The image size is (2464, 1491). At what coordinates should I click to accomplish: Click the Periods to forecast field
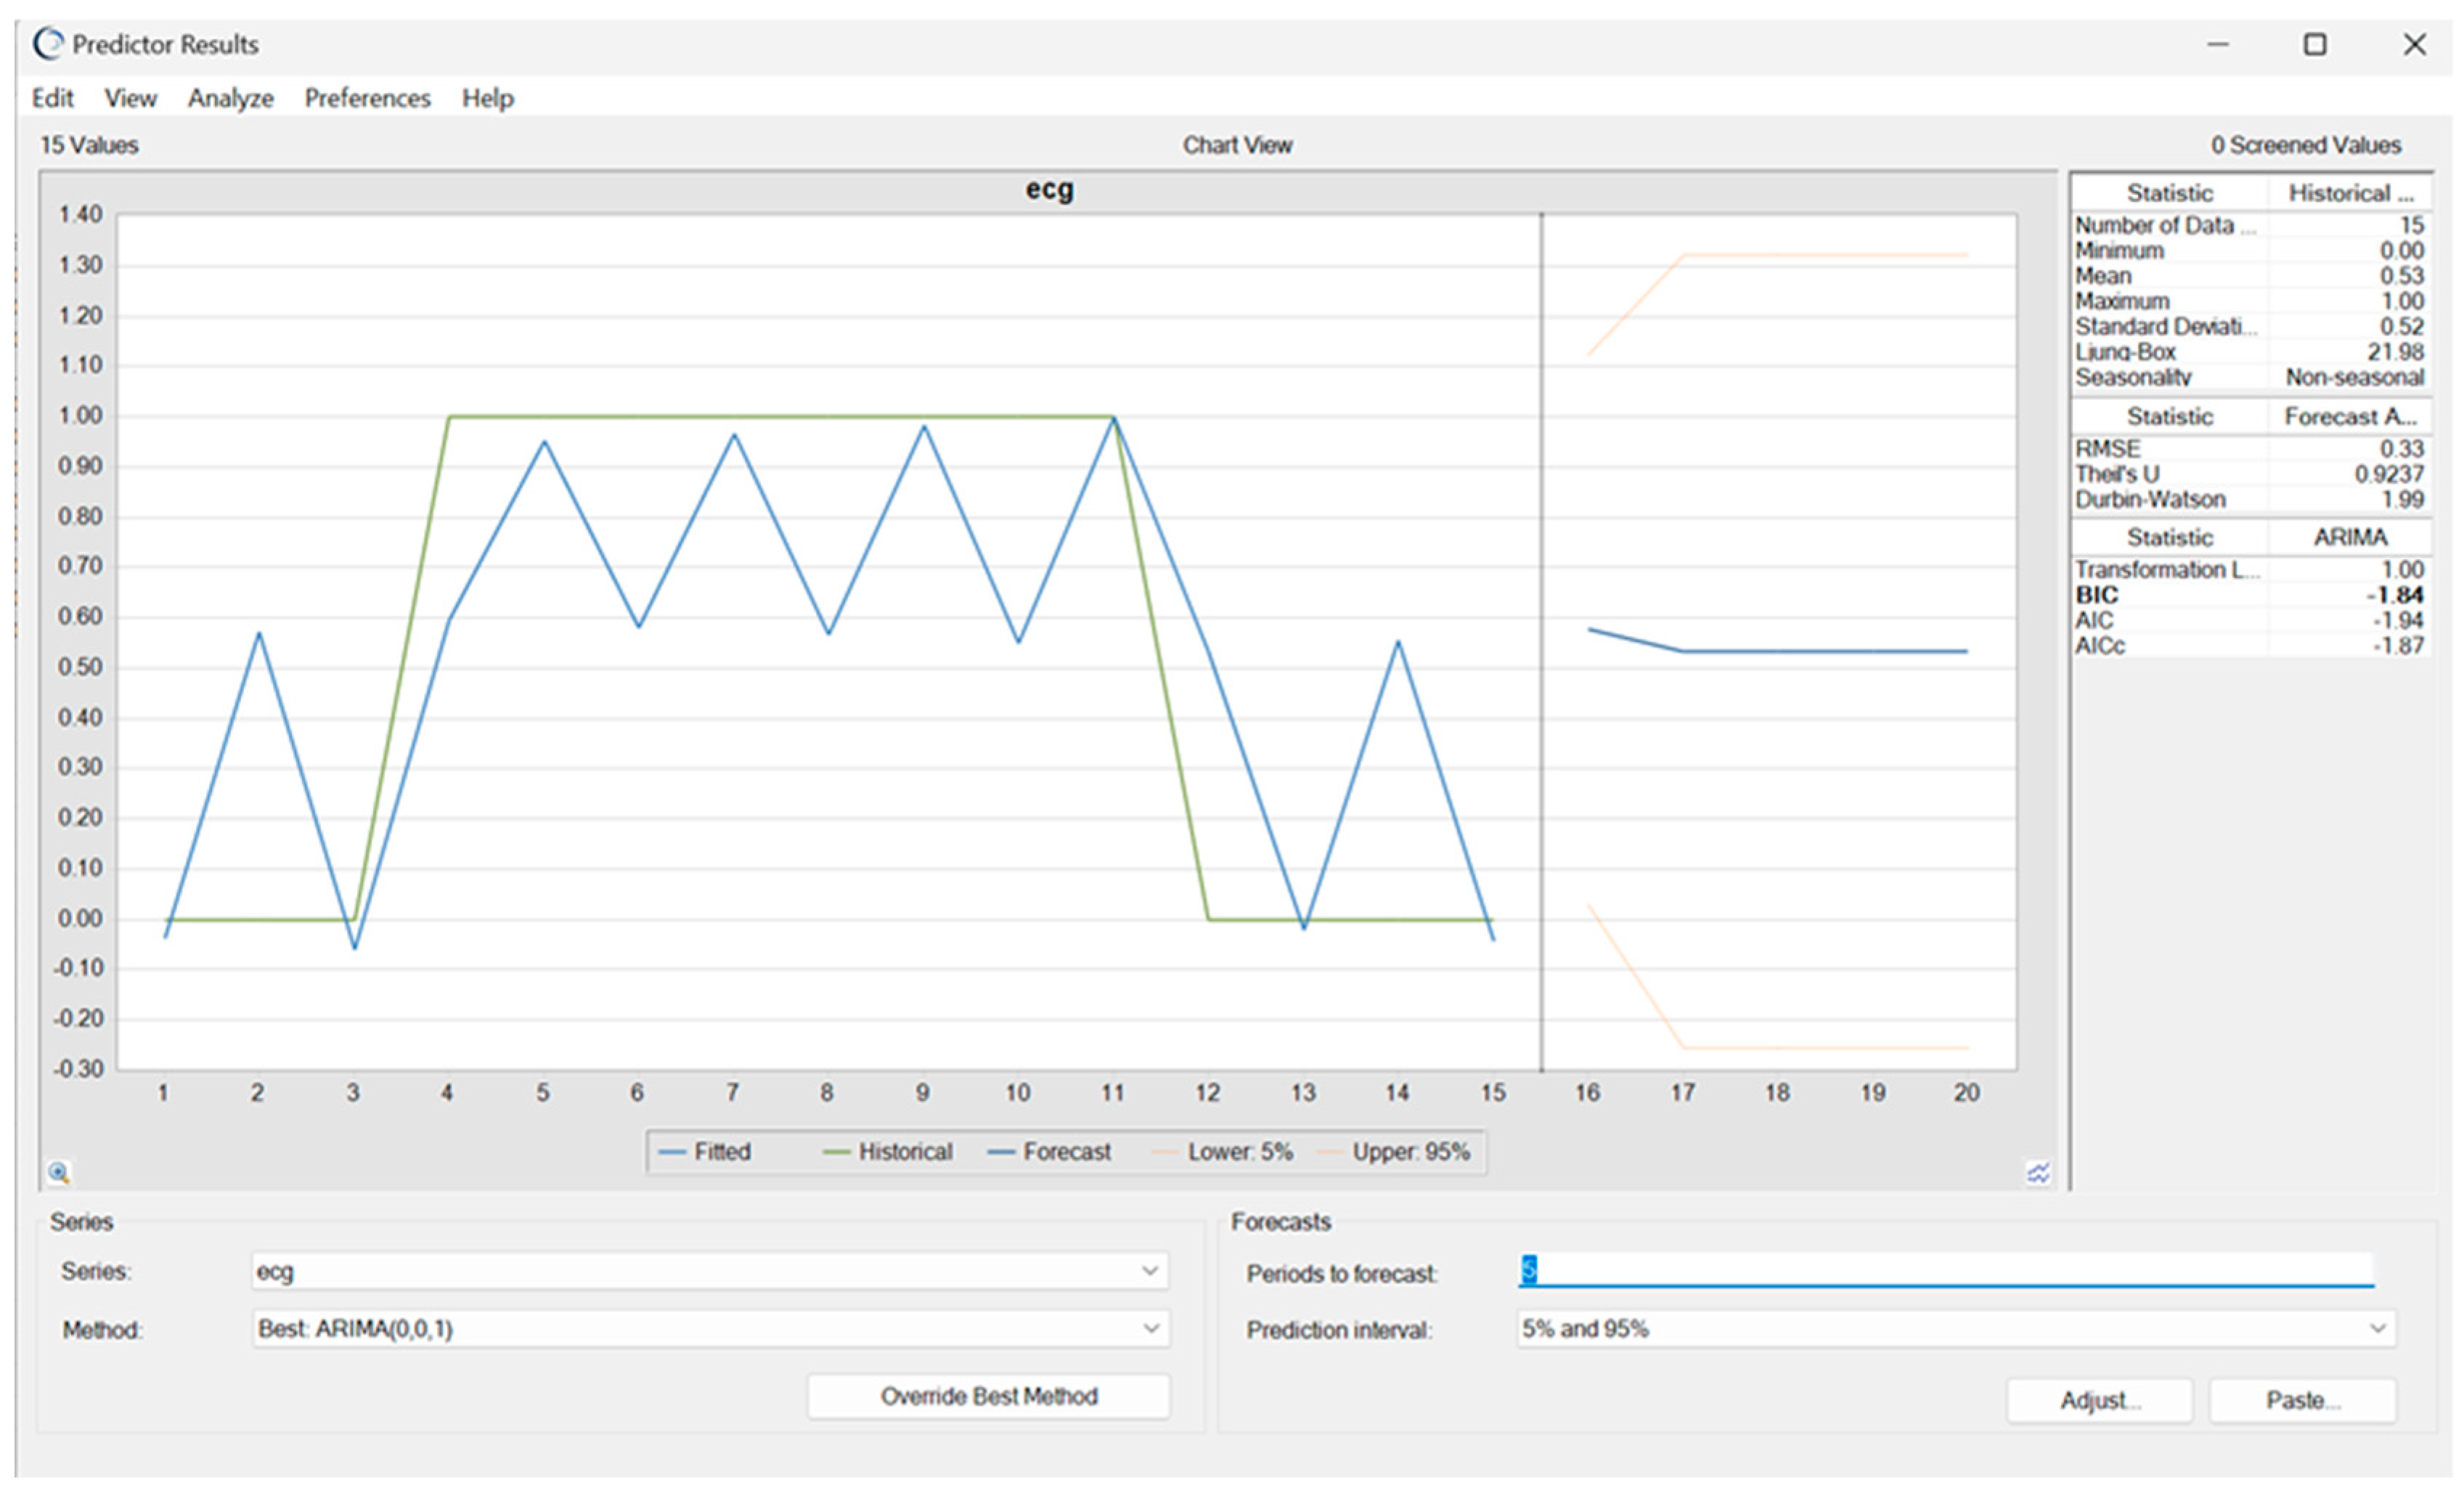click(x=1944, y=1271)
